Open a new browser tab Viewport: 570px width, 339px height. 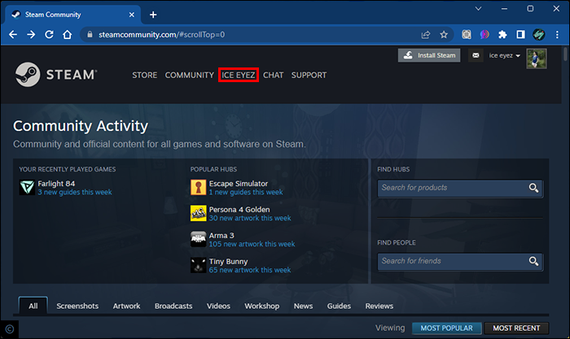tap(153, 15)
